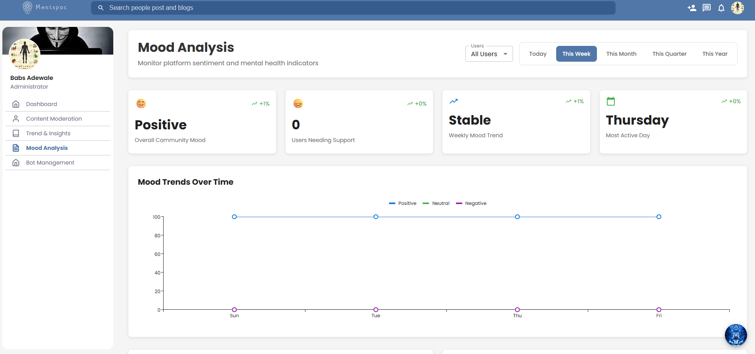Expand the All Users dropdown
The image size is (755, 354).
(x=489, y=54)
